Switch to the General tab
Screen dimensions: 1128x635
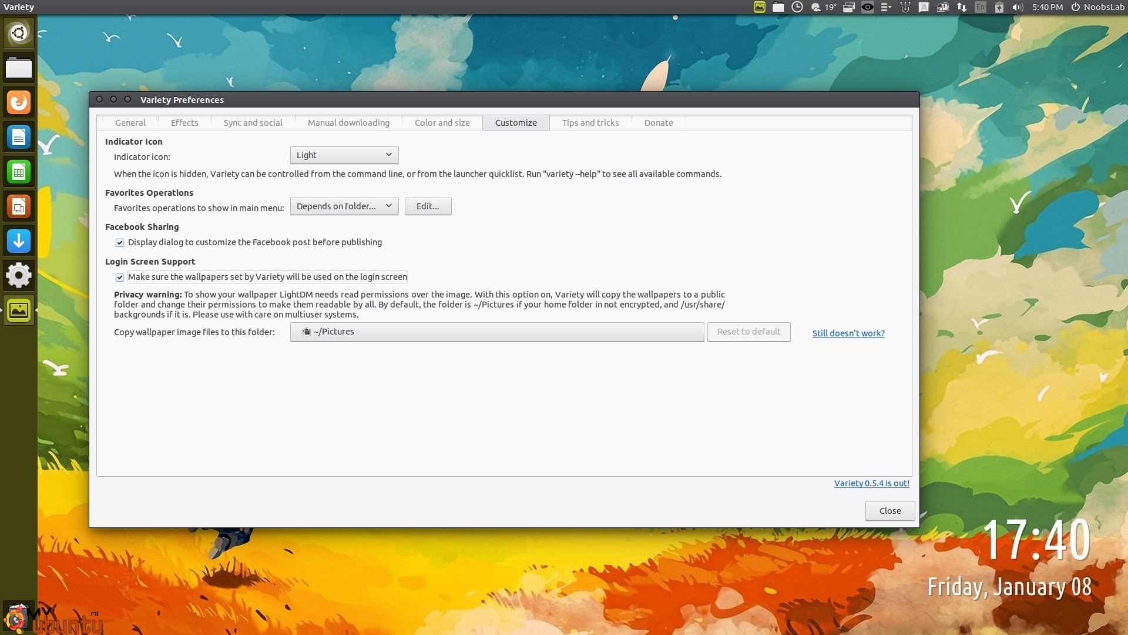130,123
